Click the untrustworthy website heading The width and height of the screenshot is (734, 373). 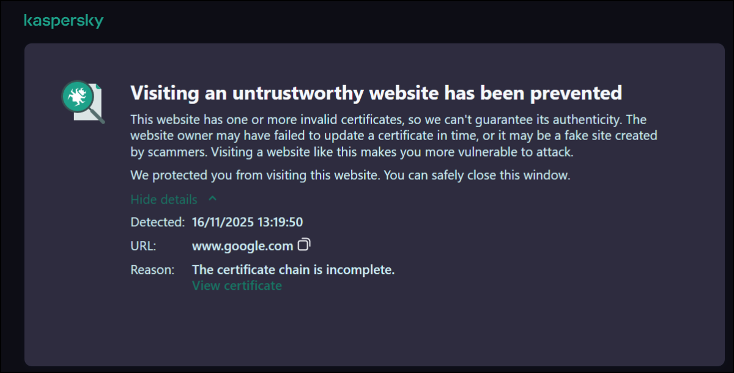[x=376, y=93]
